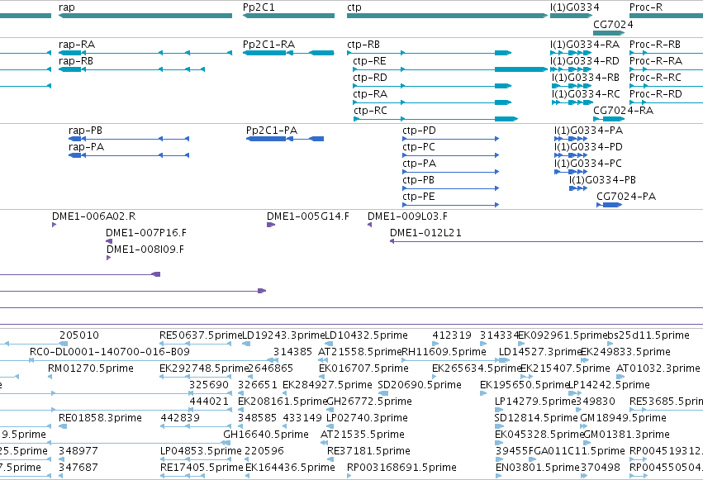The image size is (703, 480).
Task: Click transcript rap-RB label
Action: tap(76, 61)
